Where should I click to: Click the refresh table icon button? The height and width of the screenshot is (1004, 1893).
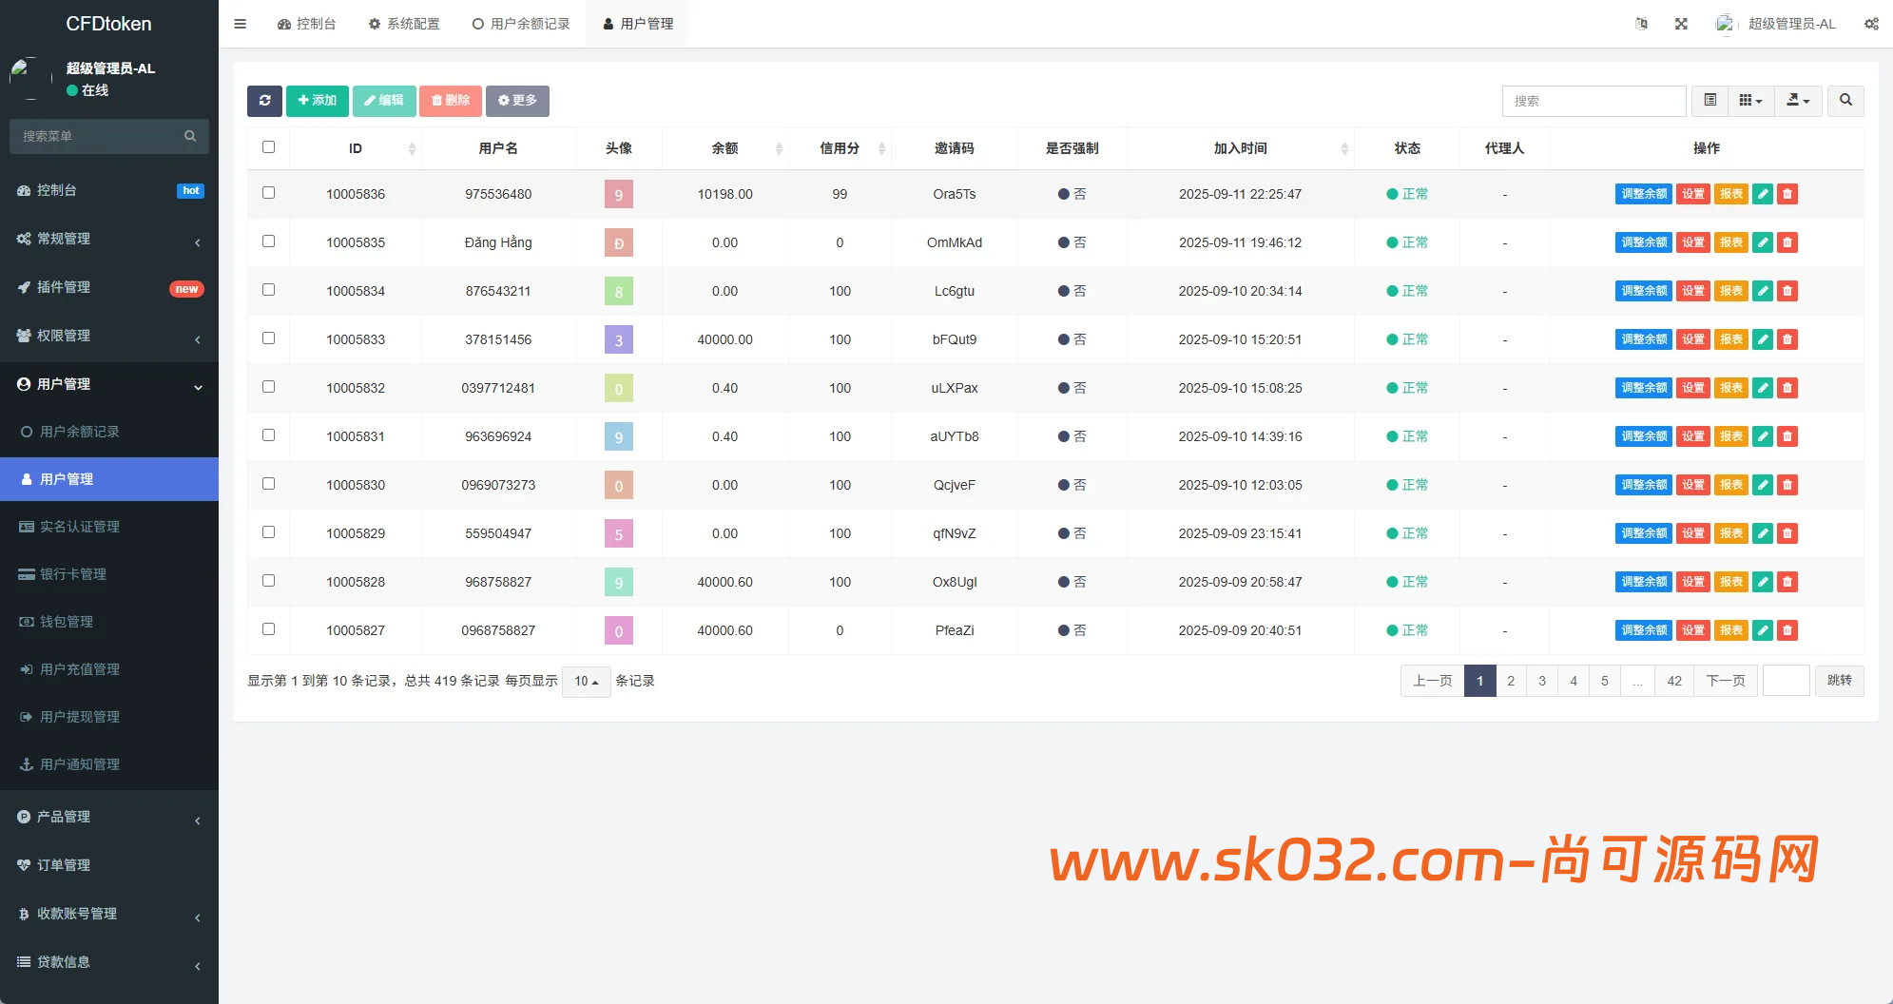[x=264, y=101]
